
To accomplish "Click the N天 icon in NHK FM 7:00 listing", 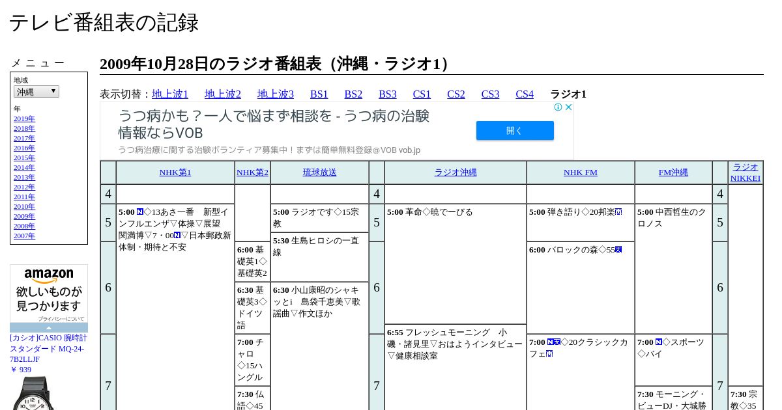I will pos(554,342).
